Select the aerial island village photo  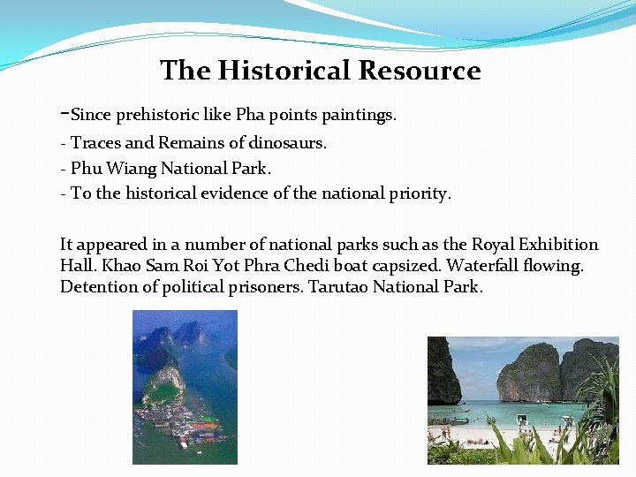pyautogui.click(x=185, y=388)
